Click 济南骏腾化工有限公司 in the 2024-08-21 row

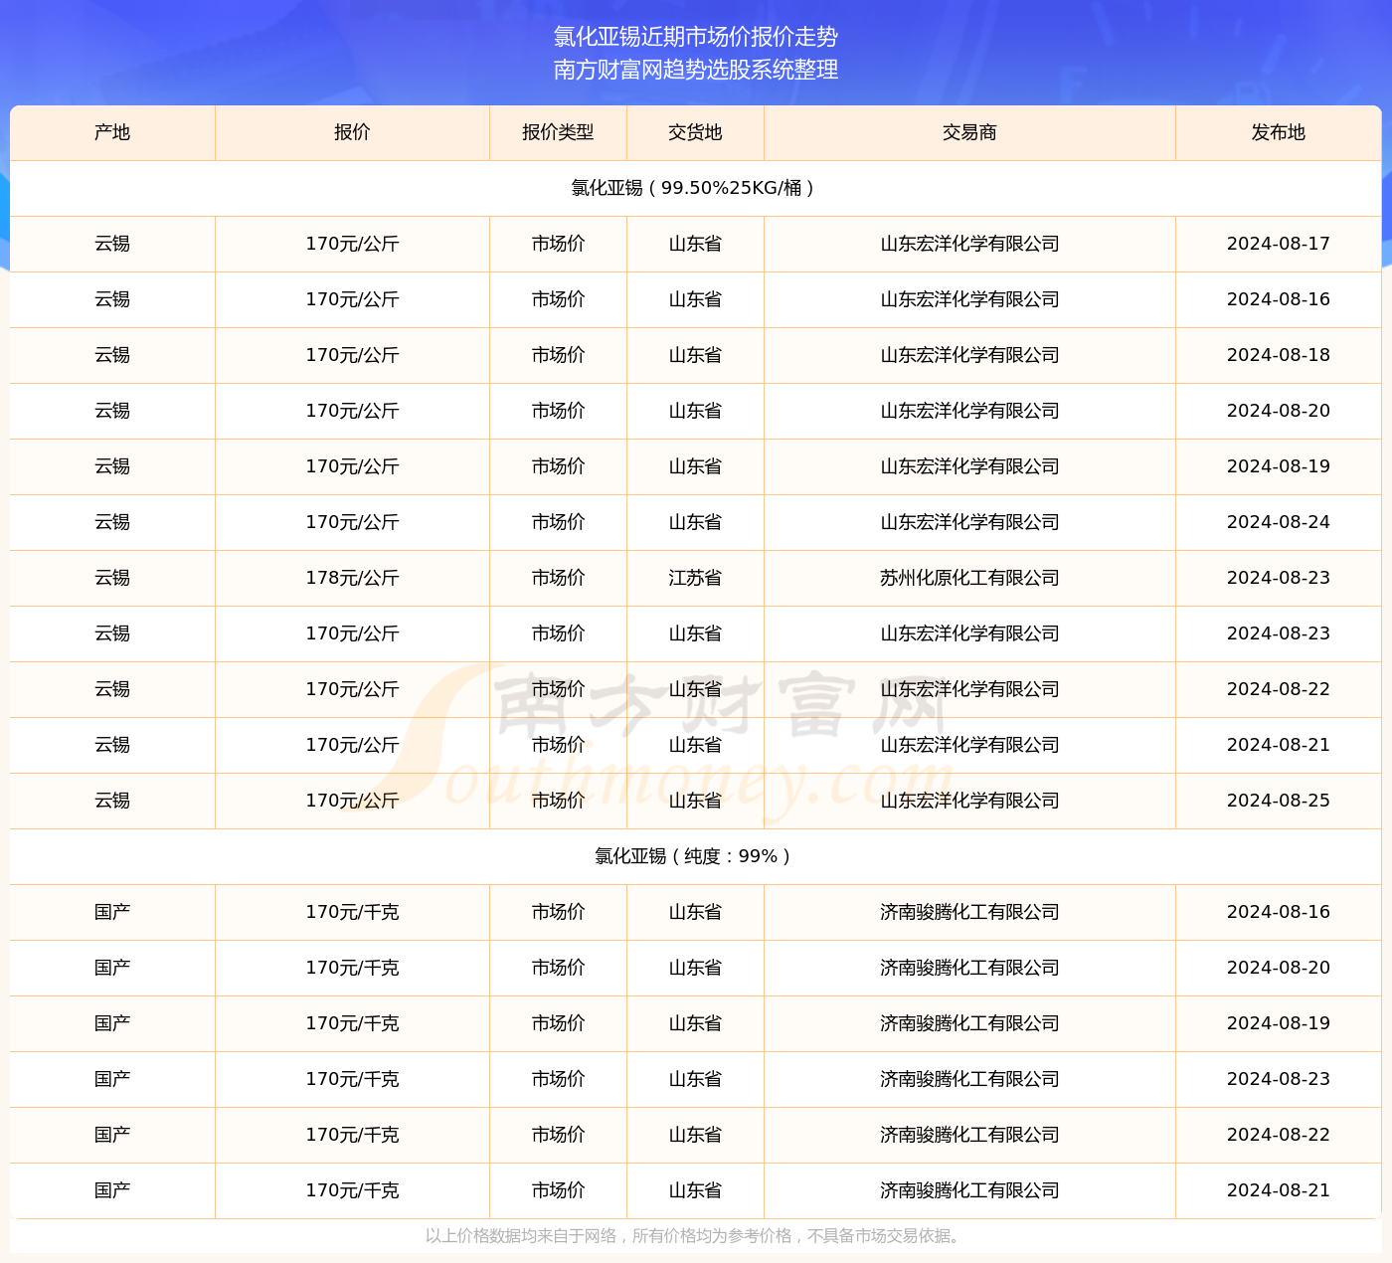click(x=969, y=1190)
